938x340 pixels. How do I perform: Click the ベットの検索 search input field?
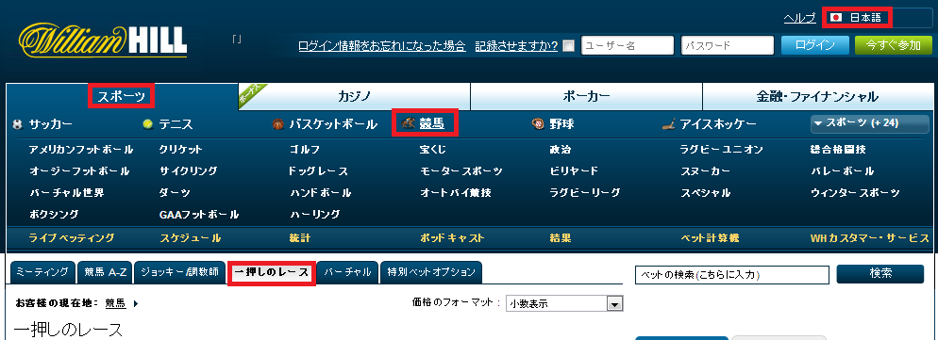pos(732,275)
